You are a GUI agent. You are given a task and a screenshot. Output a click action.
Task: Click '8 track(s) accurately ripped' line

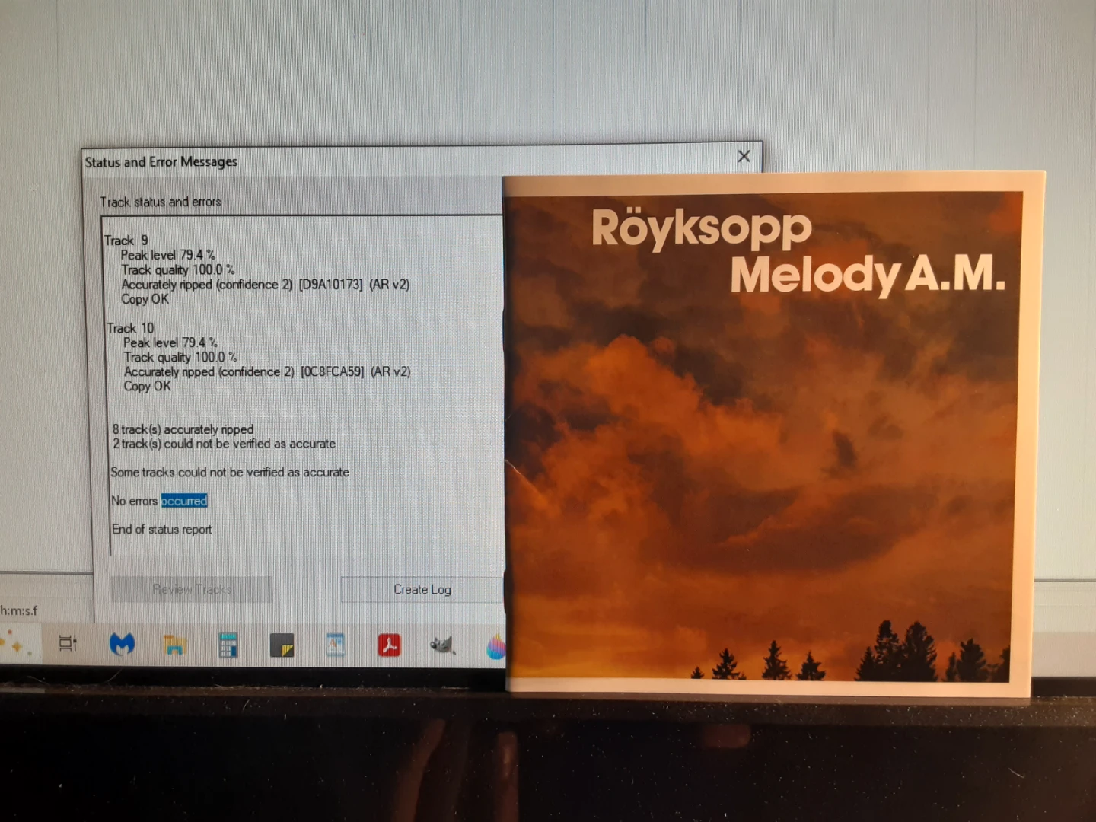(x=183, y=430)
